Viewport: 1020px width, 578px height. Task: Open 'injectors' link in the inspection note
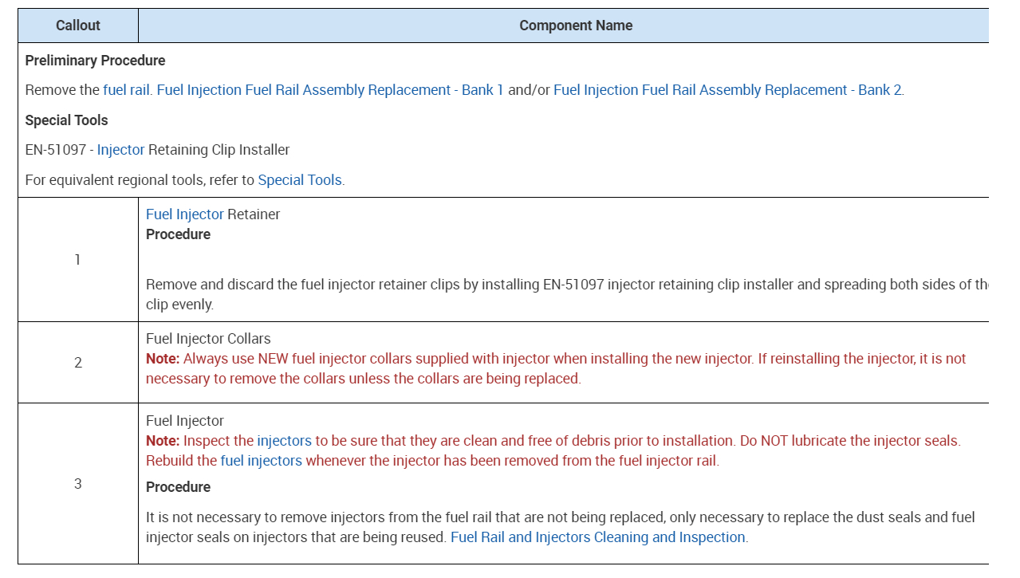pos(284,441)
